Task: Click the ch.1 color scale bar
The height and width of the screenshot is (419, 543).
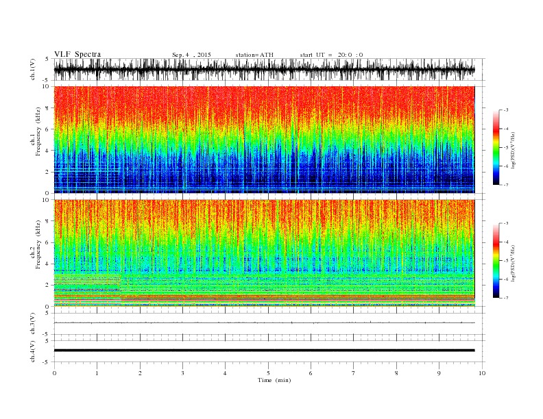Action: [496, 147]
